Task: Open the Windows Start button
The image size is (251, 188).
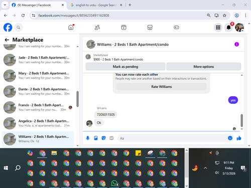Action: tap(6, 168)
